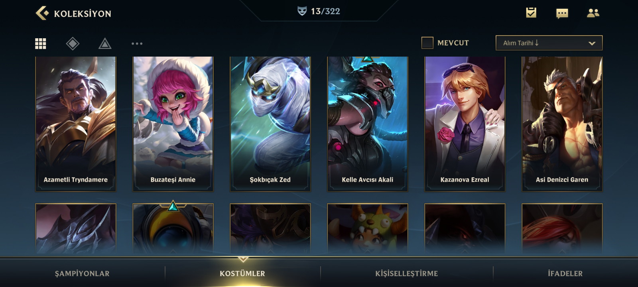Image resolution: width=638 pixels, height=287 pixels.
Task: Open the chat messages icon
Action: tap(562, 14)
